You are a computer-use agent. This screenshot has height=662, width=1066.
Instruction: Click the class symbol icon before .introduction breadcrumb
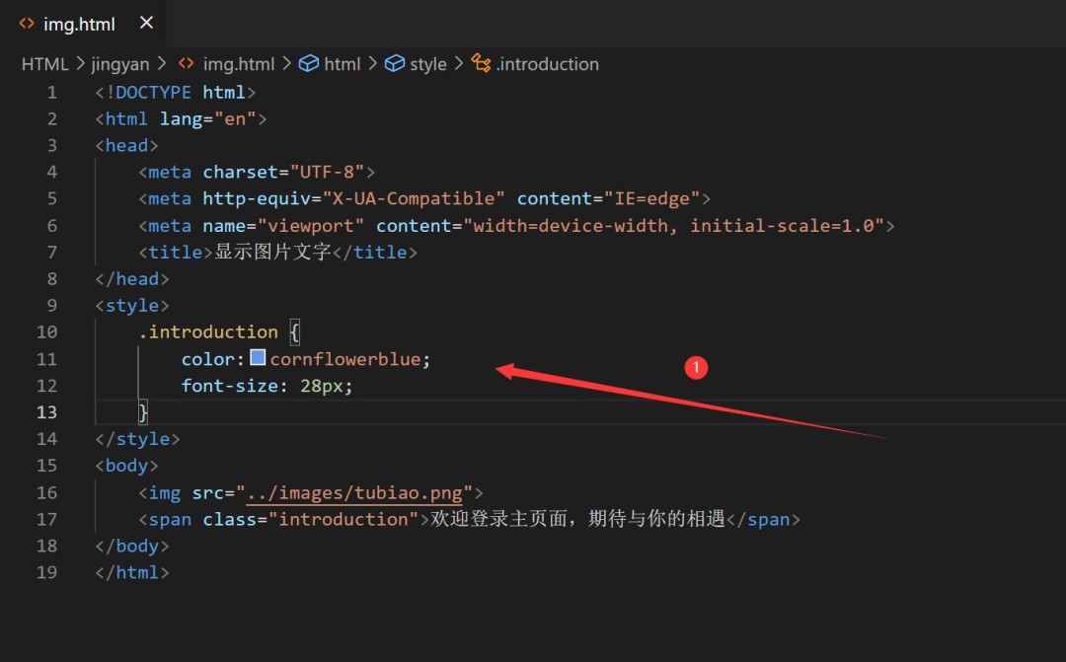[481, 63]
